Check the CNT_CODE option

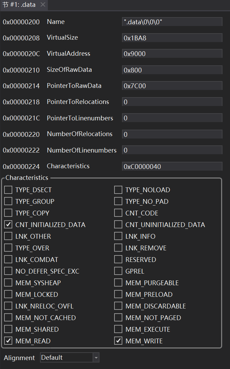point(118,213)
